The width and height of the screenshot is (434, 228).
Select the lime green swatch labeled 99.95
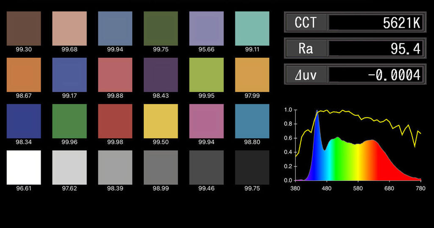[206, 75]
